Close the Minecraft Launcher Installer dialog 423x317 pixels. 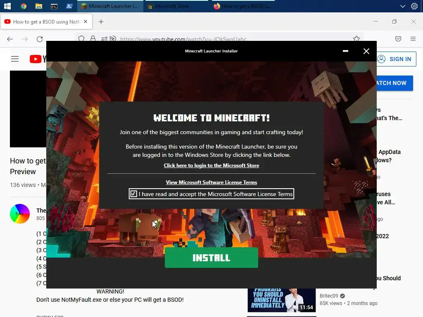point(366,51)
